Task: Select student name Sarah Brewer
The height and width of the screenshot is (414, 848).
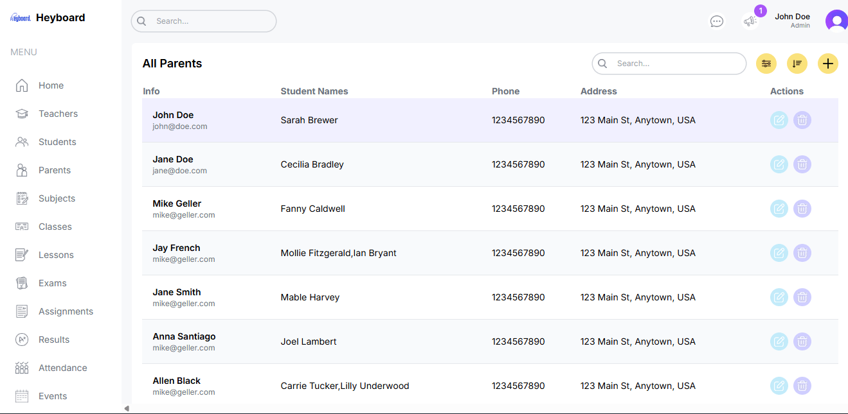Action: tap(309, 120)
